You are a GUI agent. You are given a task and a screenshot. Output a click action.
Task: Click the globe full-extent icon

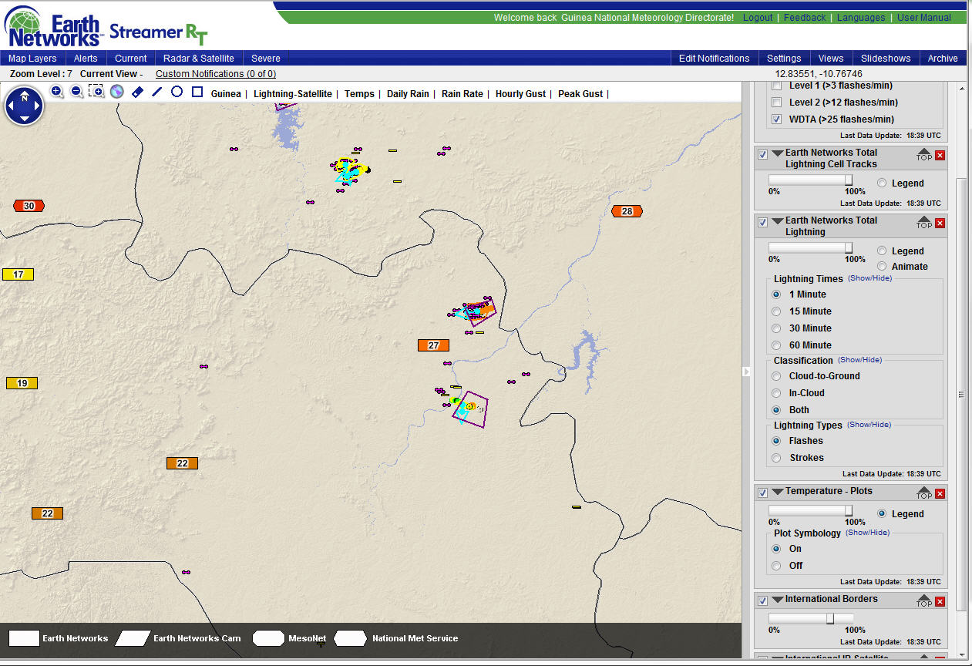117,92
